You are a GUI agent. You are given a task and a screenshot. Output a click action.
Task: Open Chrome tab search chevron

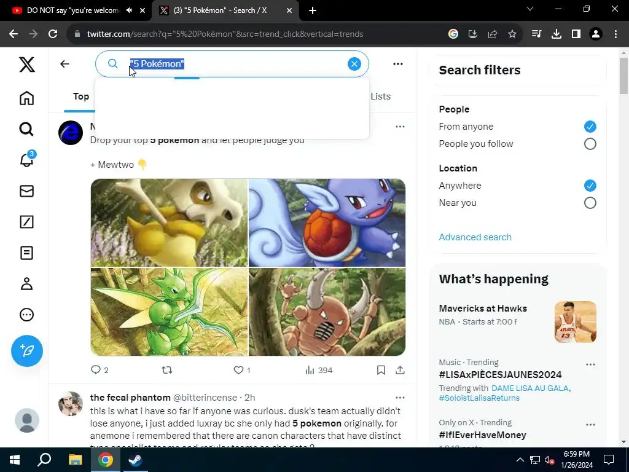pos(530,9)
